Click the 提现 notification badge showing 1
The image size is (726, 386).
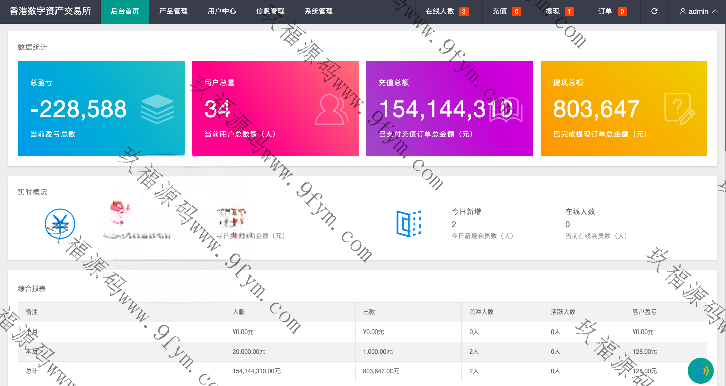[569, 11]
